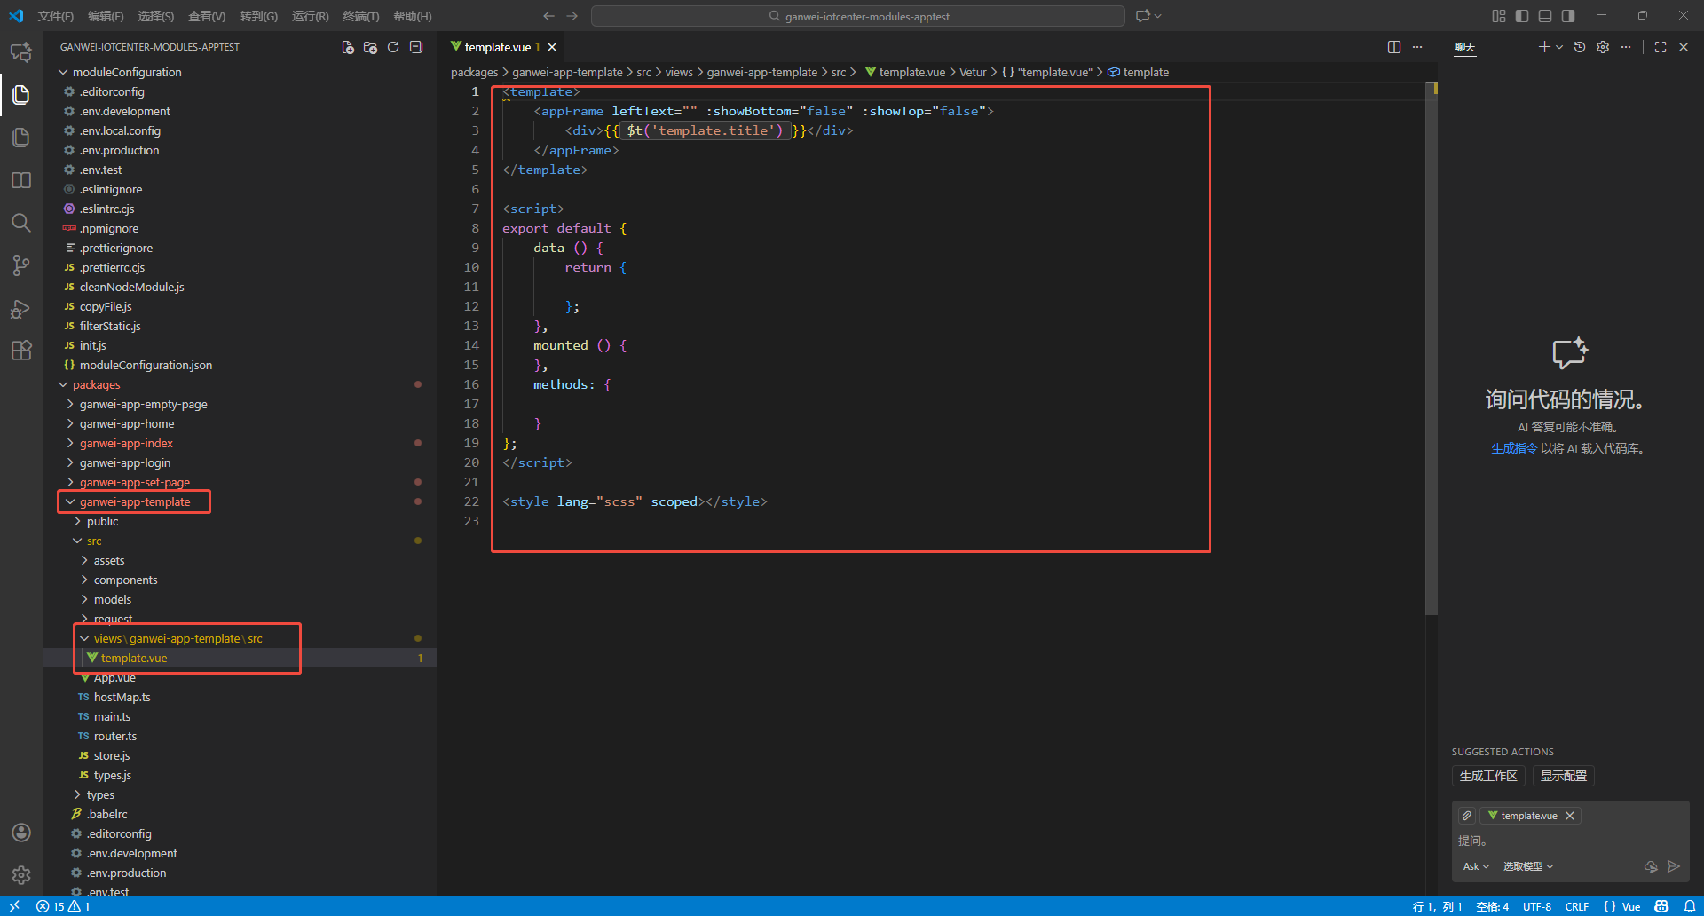
Task: Open the Ask chat mode dropdown
Action: pos(1476,866)
